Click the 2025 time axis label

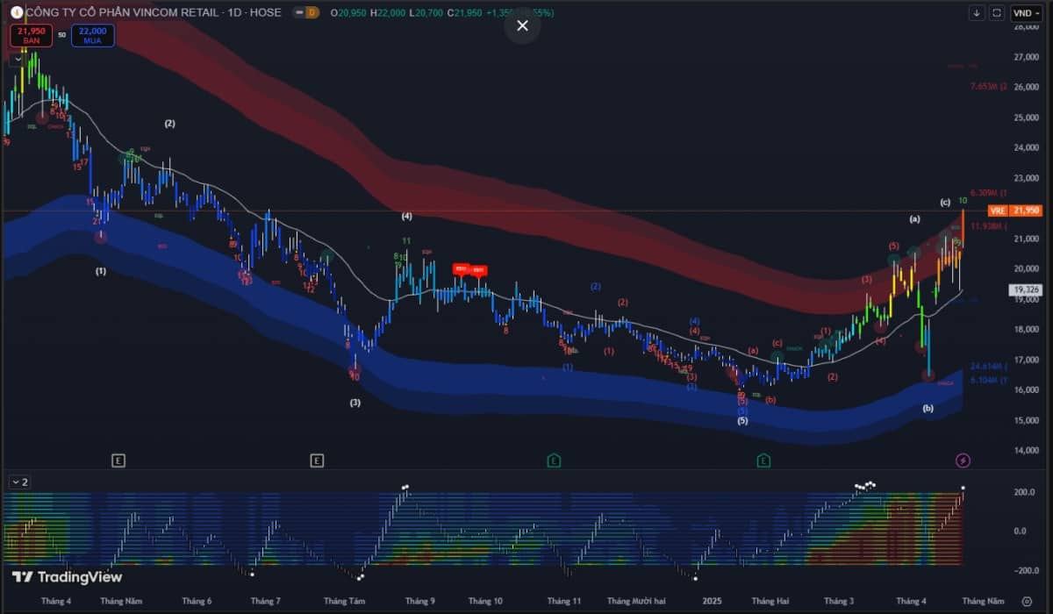click(712, 601)
